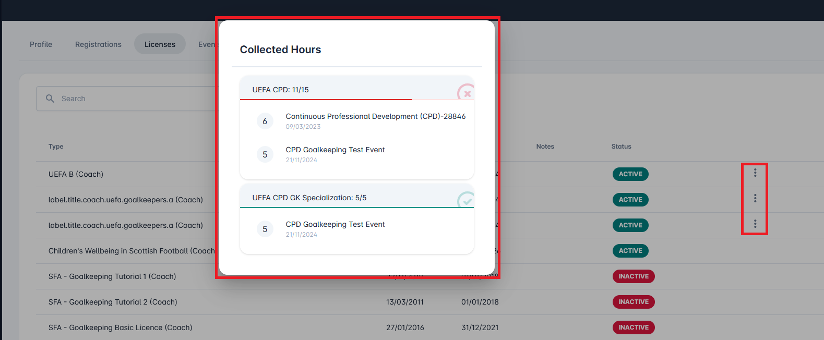Viewport: 824px width, 340px height.
Task: Click the magnifier icon in the search box
Action: [50, 99]
